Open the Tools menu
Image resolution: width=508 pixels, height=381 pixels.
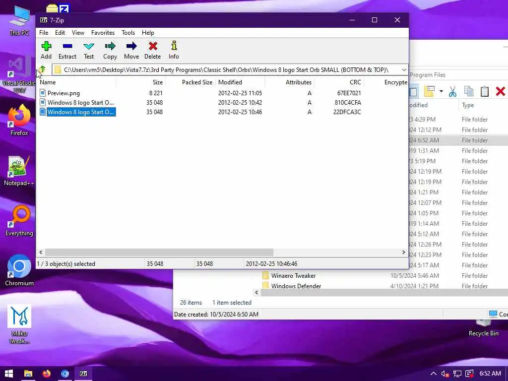pyautogui.click(x=128, y=33)
